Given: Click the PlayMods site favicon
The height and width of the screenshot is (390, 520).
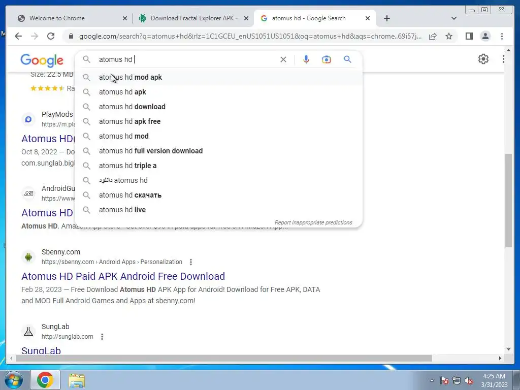Looking at the screenshot, I should click(x=28, y=119).
